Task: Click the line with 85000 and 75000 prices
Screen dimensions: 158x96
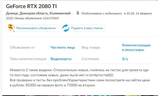Action: point(53,85)
